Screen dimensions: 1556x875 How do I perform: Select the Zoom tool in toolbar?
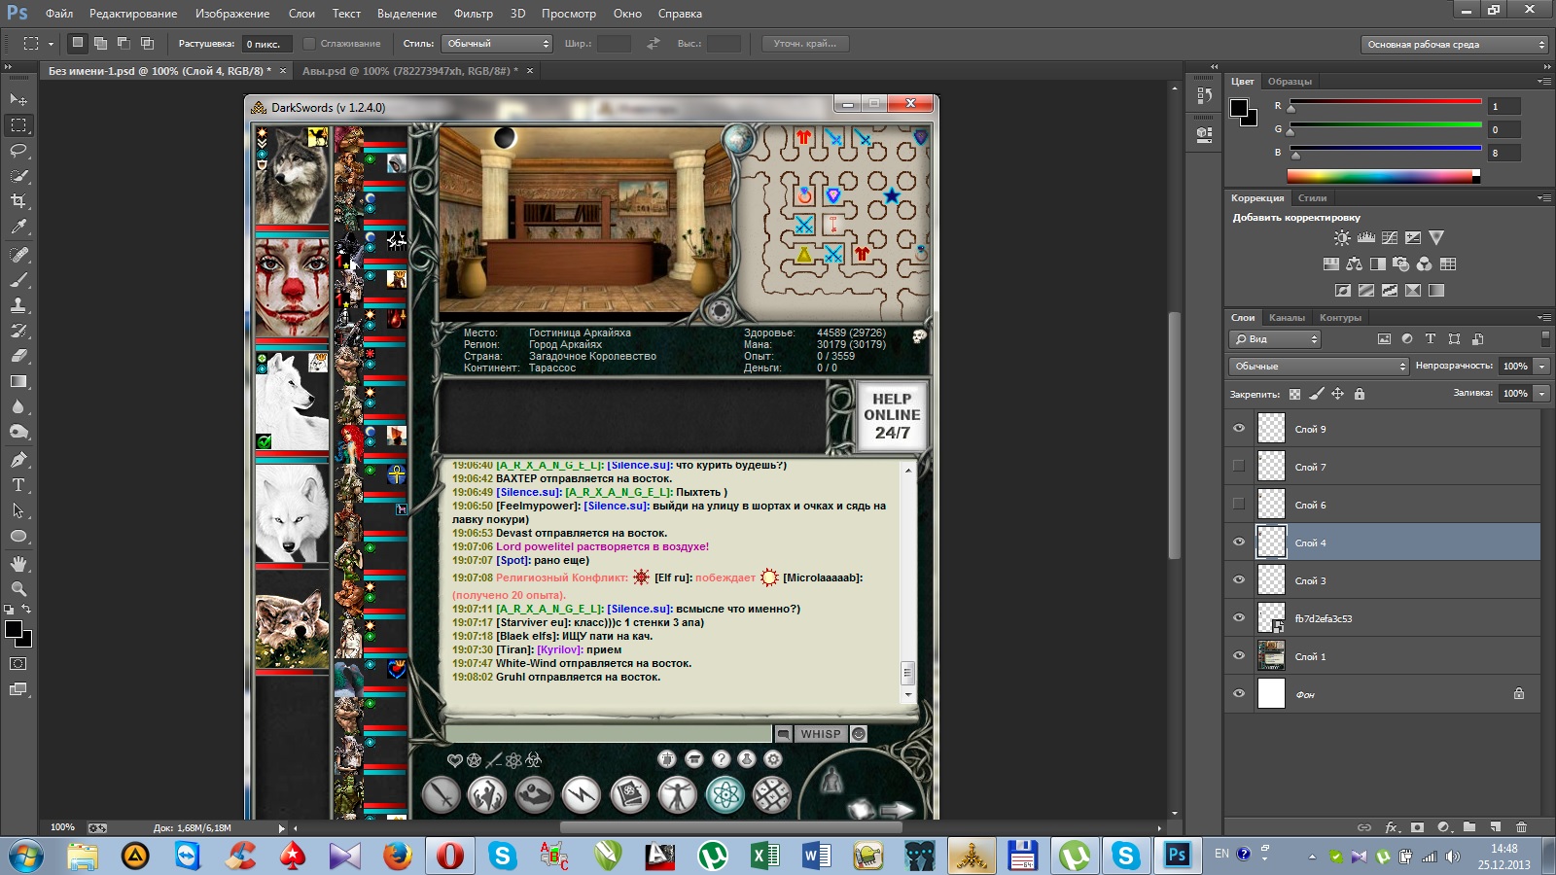(18, 589)
